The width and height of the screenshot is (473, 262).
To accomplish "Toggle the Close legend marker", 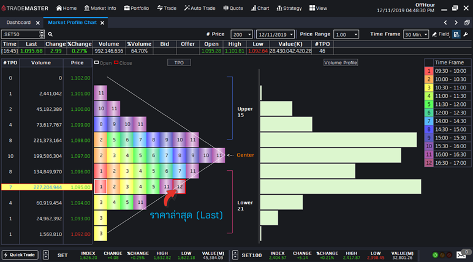I will (x=116, y=62).
